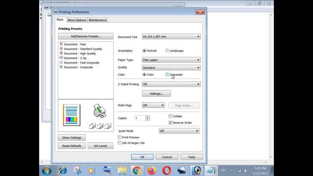The image size is (313, 176).
Task: Click the icon beside Document - Fast
Action: click(61, 44)
